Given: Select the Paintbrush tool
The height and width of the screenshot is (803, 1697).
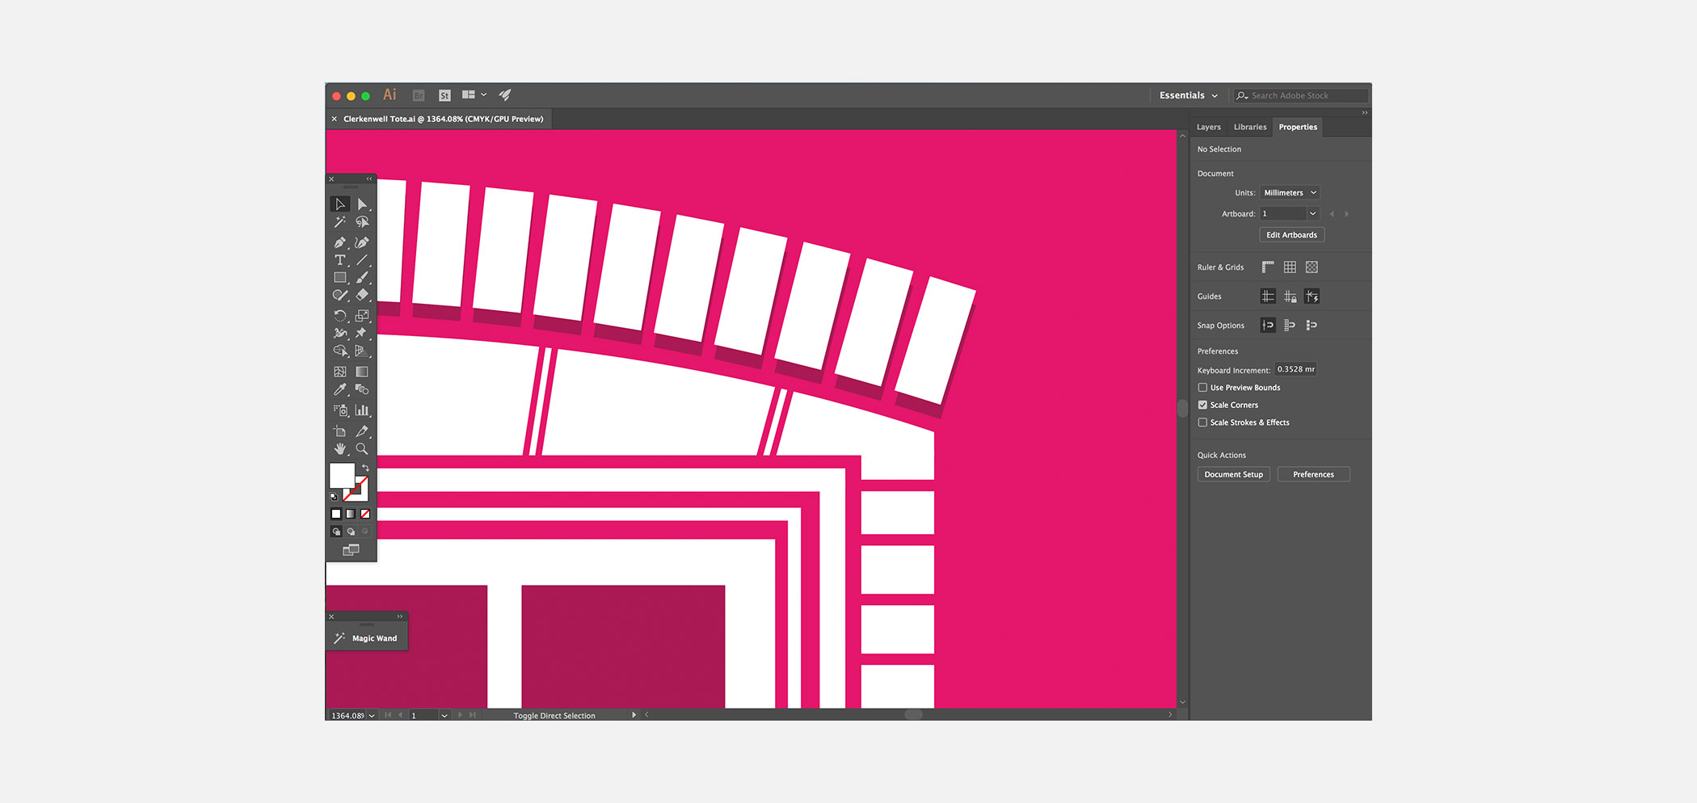Looking at the screenshot, I should (x=362, y=278).
